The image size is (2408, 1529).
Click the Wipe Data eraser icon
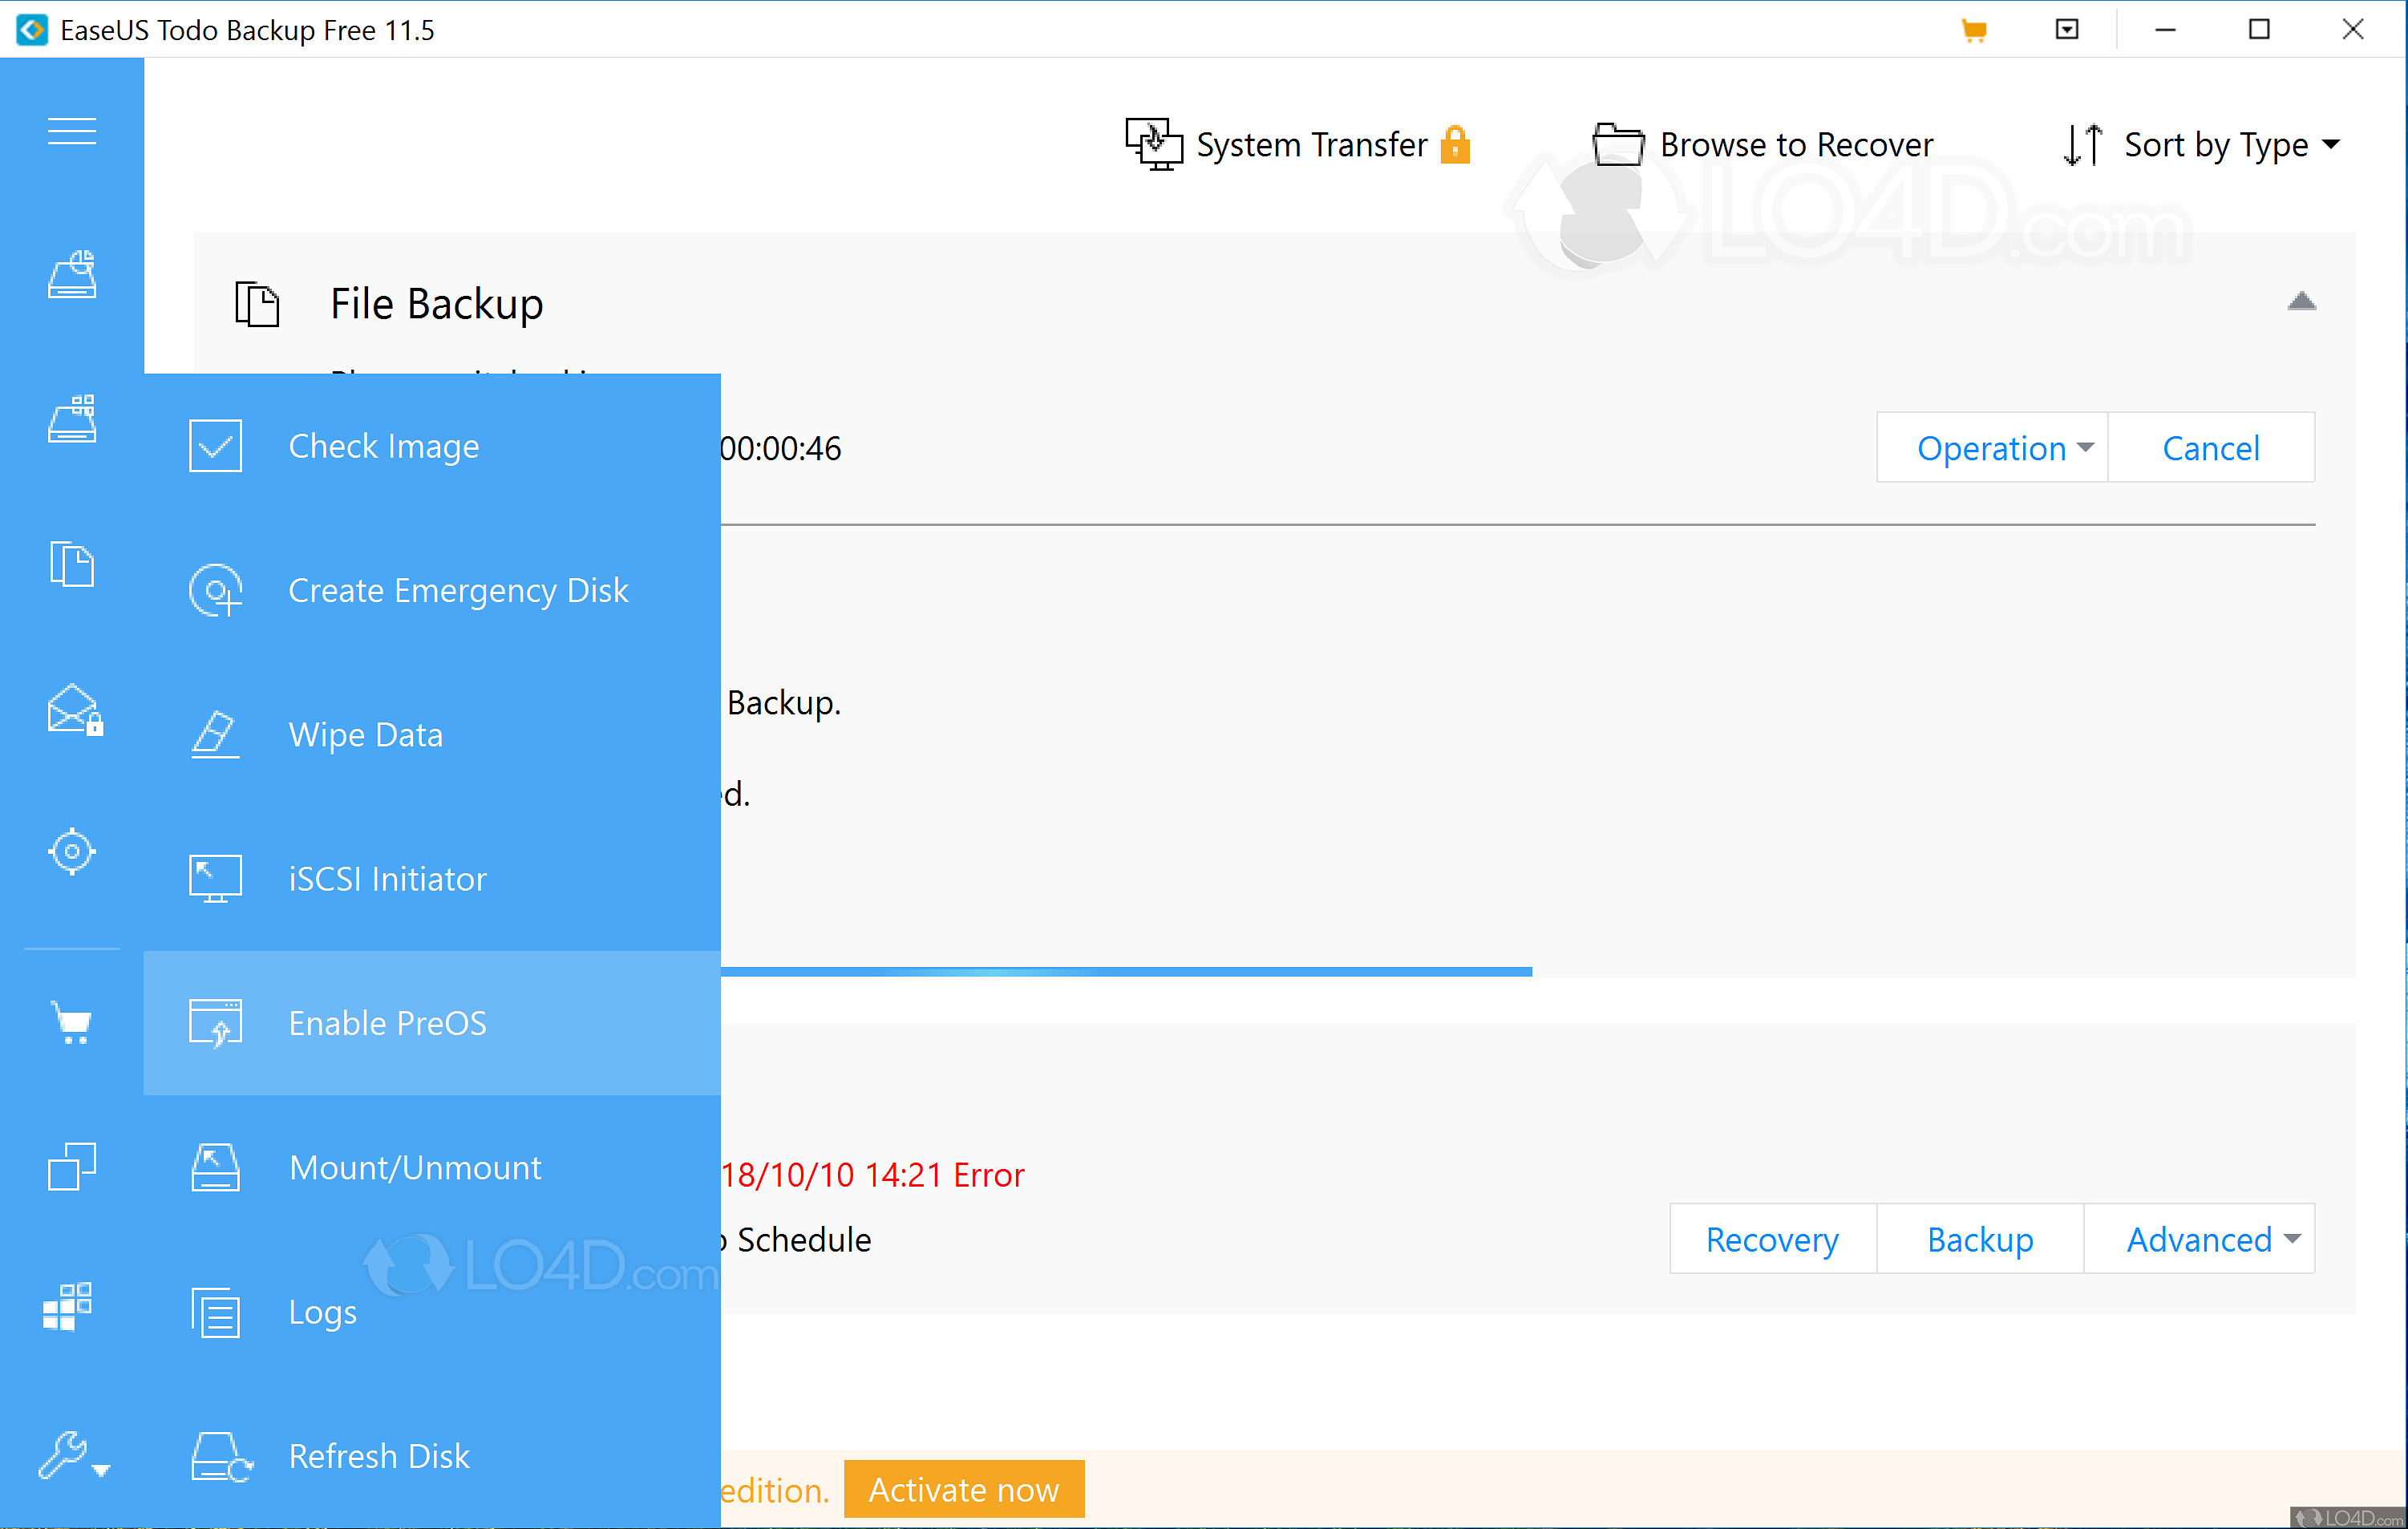point(215,734)
